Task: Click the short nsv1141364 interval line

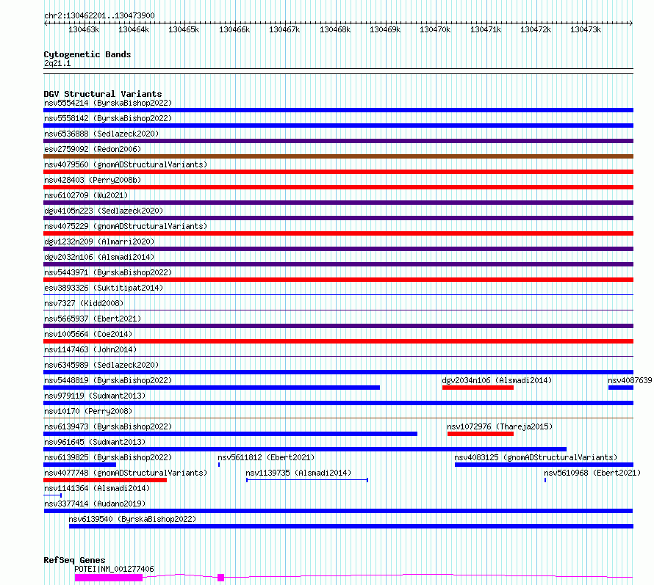Action: tap(53, 496)
